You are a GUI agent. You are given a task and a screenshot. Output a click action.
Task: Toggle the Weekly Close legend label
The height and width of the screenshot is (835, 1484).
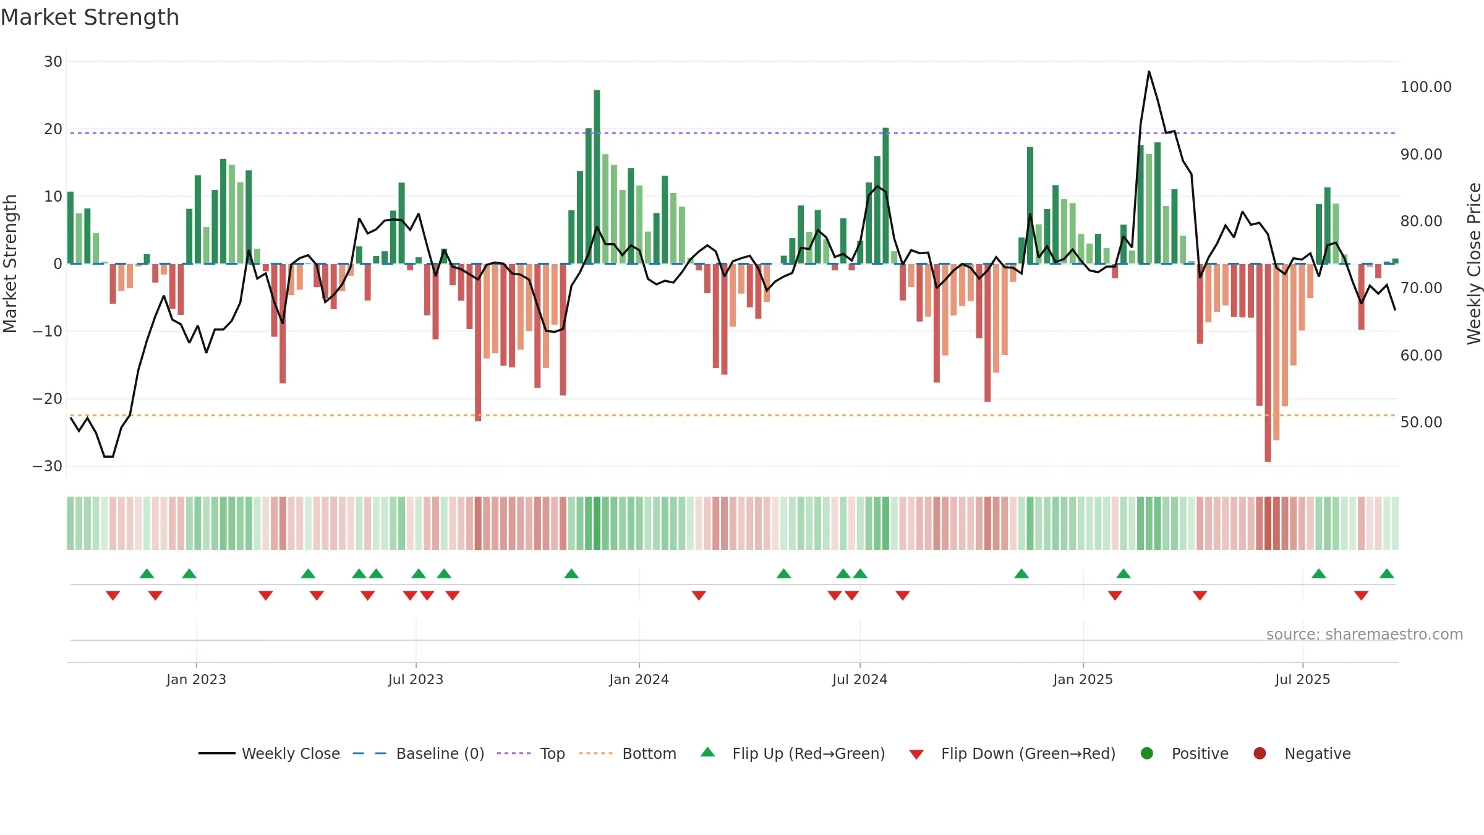pyautogui.click(x=291, y=753)
